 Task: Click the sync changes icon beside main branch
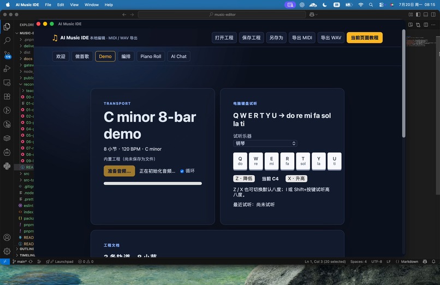pos(31,262)
